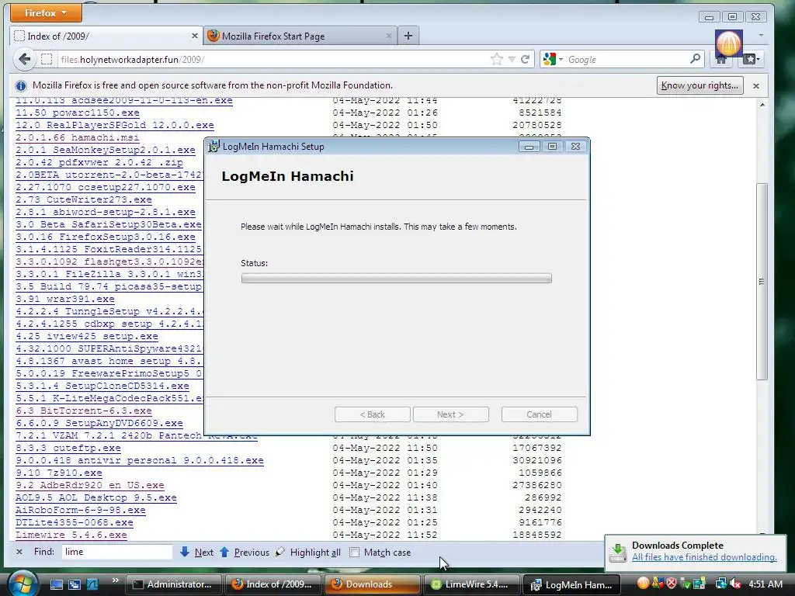
Task: Open the 2.73 CuteWriter273.exe link
Action: pyautogui.click(x=84, y=199)
